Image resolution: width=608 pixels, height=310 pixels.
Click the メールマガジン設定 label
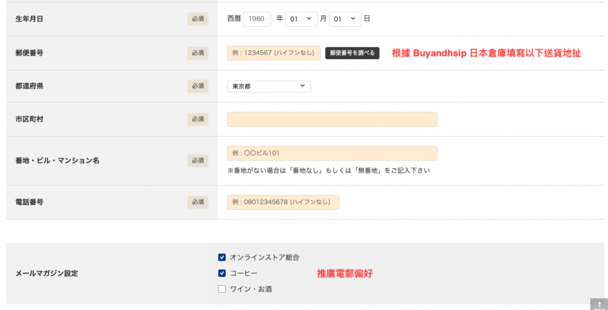pos(46,273)
